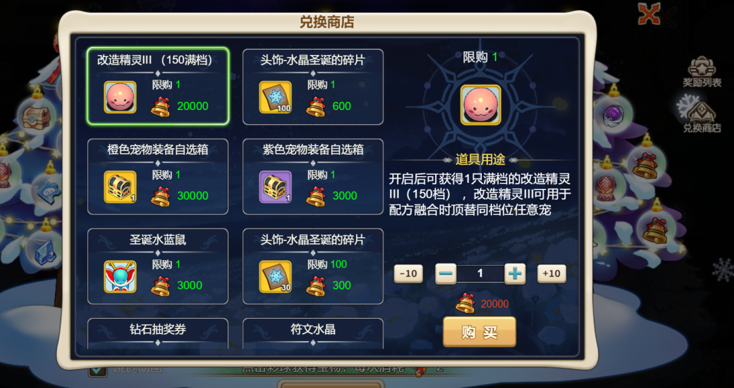Decrease quantity by ten with -10
Screen dimensions: 734x388
pos(408,274)
